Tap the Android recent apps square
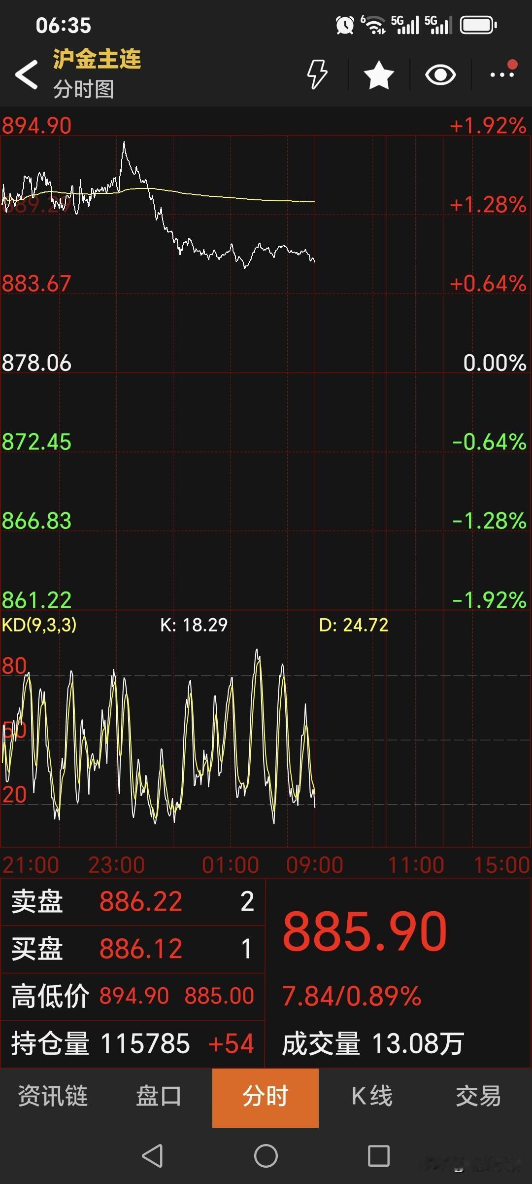 379,1156
